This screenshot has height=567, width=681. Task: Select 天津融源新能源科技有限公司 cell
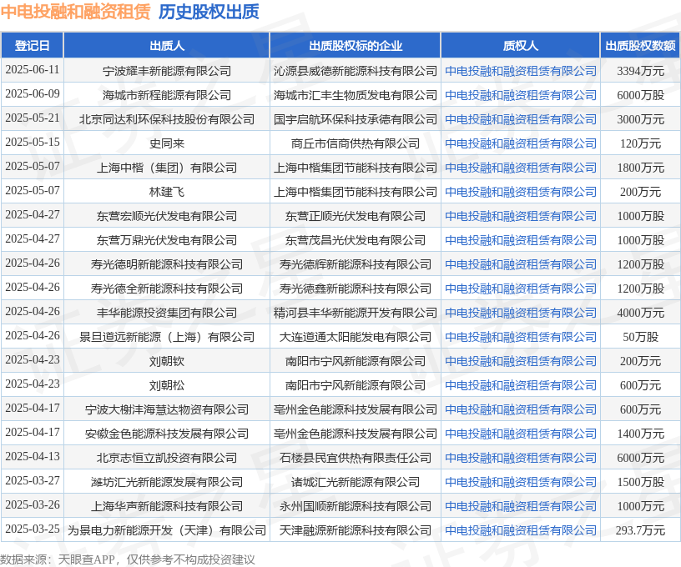tap(356, 530)
